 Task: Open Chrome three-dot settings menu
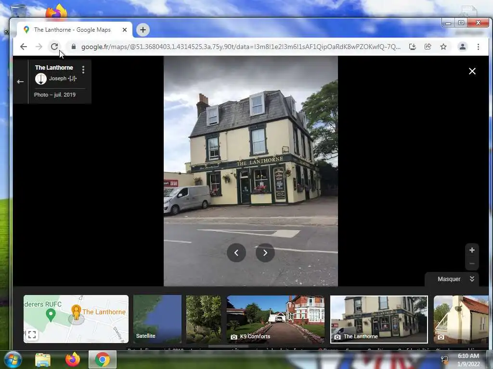coord(478,47)
